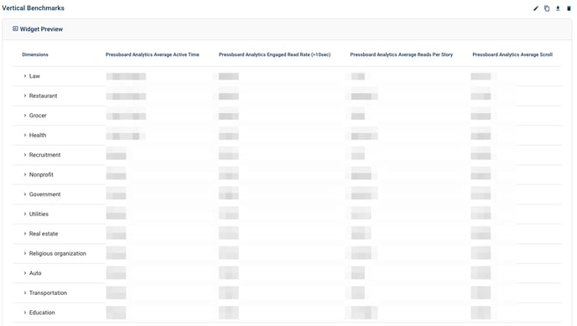Expand the Restaurant row
The image size is (577, 326).
pyautogui.click(x=25, y=96)
